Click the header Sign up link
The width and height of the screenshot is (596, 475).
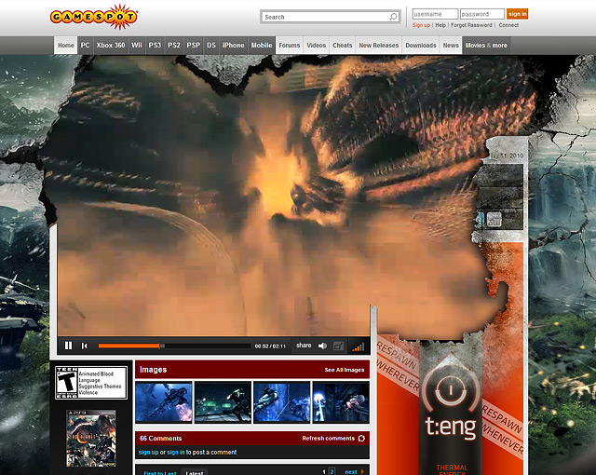coord(421,25)
